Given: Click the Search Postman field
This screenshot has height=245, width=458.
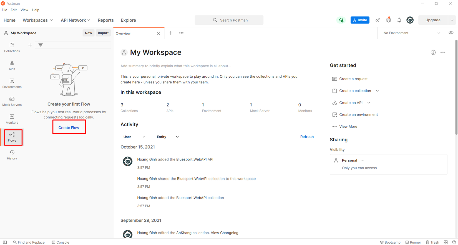Looking at the screenshot, I should click(x=229, y=20).
